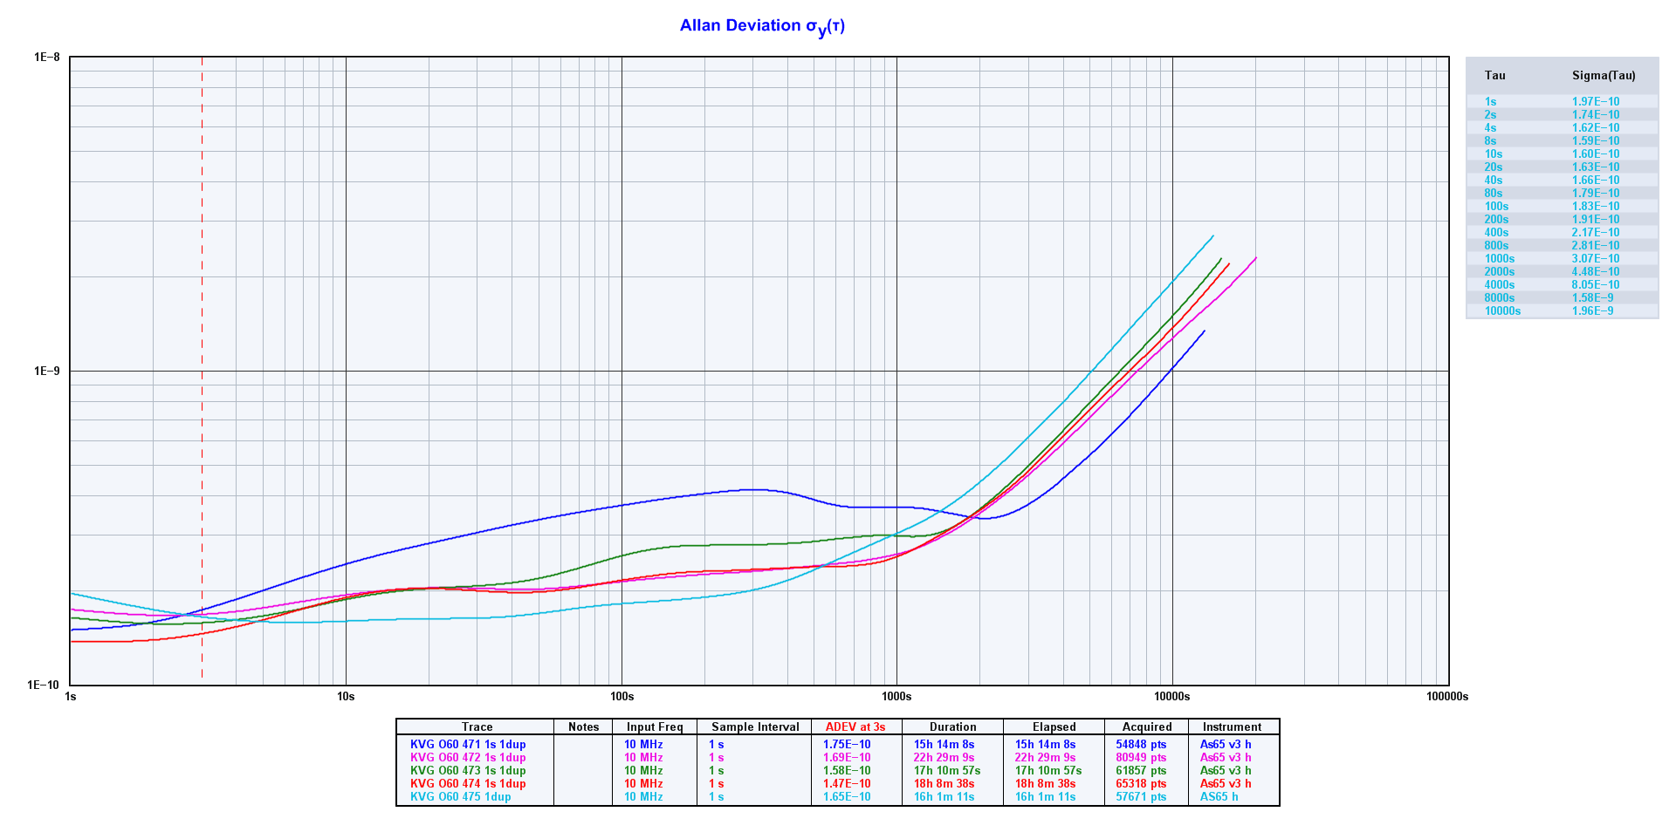The width and height of the screenshot is (1676, 839).
Task: Select sigma value 1.59E−10
Action: (1595, 141)
